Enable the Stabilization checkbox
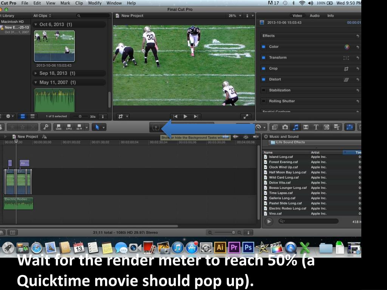Viewport: 387px width, 290px height. click(263, 90)
